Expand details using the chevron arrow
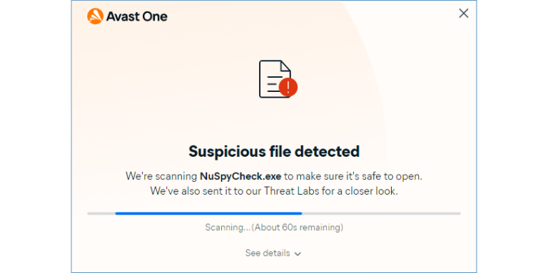This screenshot has width=548, height=273. tap(298, 254)
